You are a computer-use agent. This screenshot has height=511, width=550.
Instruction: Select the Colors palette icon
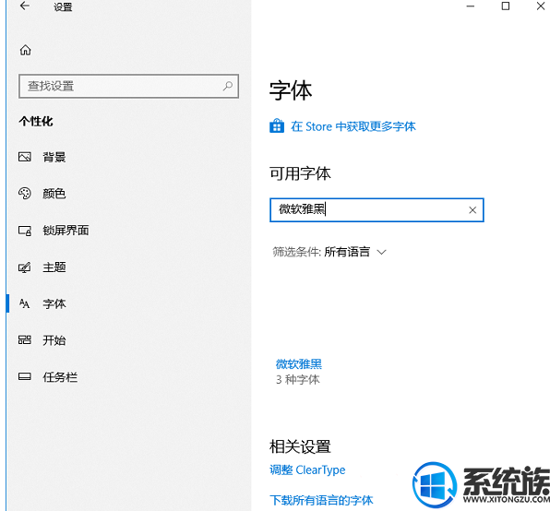pyautogui.click(x=25, y=194)
